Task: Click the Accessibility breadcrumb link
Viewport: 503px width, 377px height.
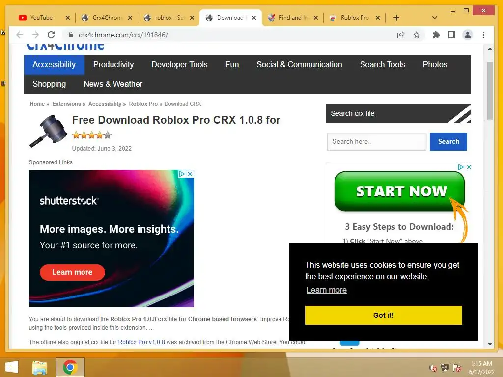Action: point(105,104)
